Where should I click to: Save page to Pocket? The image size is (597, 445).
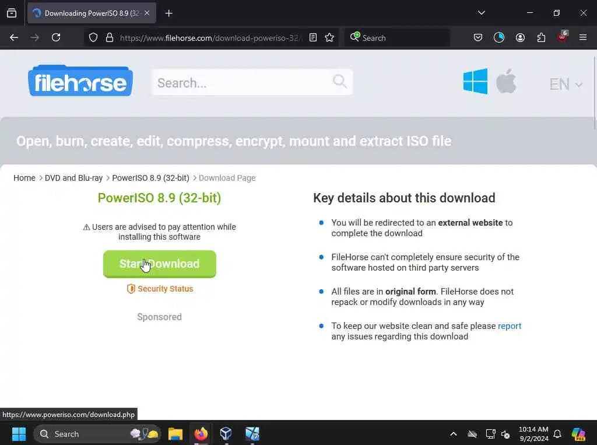[x=478, y=38]
